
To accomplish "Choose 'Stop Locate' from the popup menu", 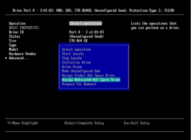I will (72, 58).
